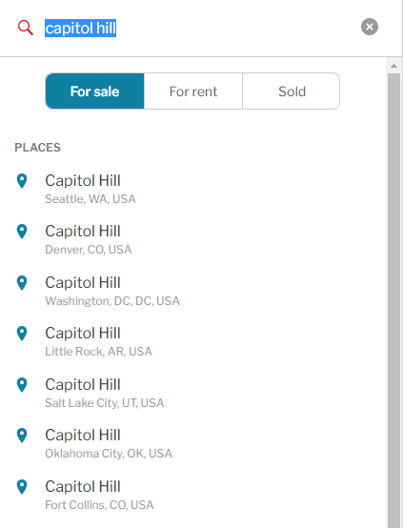Image resolution: width=403 pixels, height=528 pixels.
Task: Click the pin icon beside Fort Collins result
Action: (x=22, y=487)
